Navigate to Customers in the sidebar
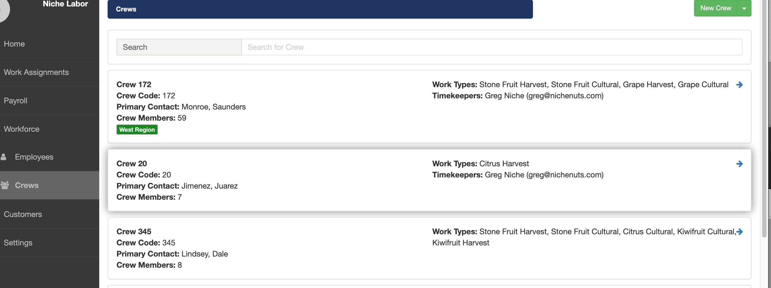This screenshot has width=771, height=288. pos(23,214)
